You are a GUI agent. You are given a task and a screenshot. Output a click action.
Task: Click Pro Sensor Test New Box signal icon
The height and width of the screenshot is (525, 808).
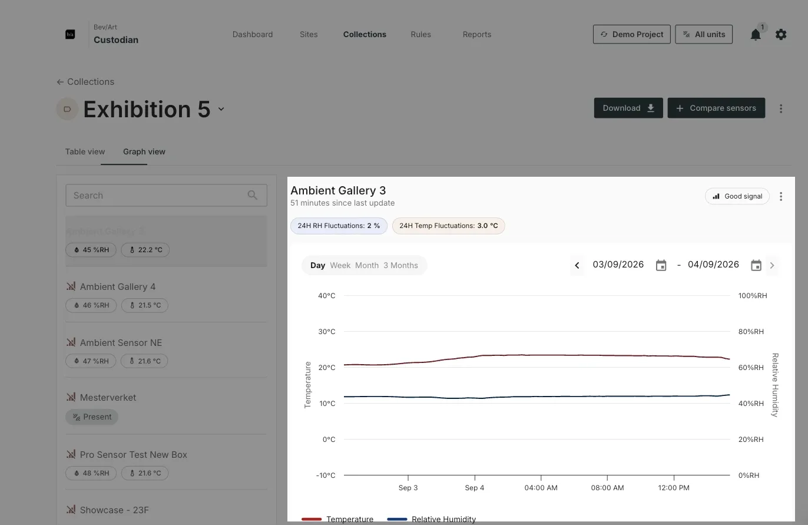pyautogui.click(x=71, y=454)
